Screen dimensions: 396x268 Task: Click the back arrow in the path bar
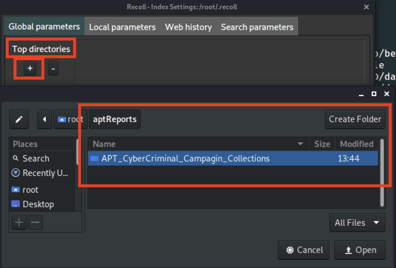(x=44, y=119)
